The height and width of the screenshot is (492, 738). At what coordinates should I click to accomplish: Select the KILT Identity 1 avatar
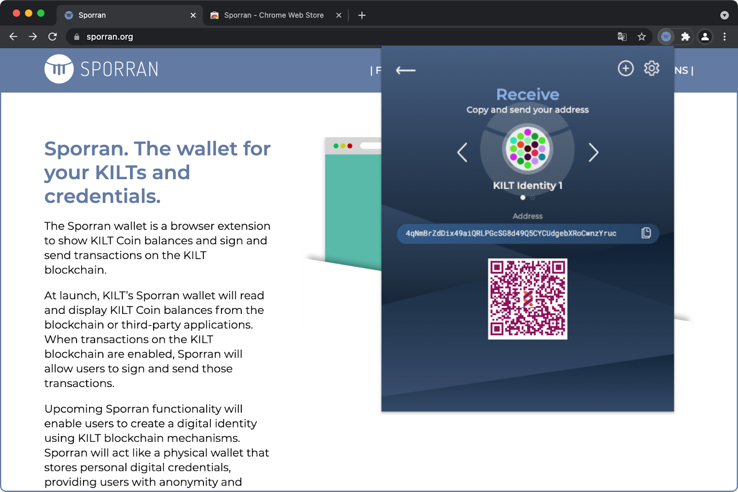pos(528,149)
